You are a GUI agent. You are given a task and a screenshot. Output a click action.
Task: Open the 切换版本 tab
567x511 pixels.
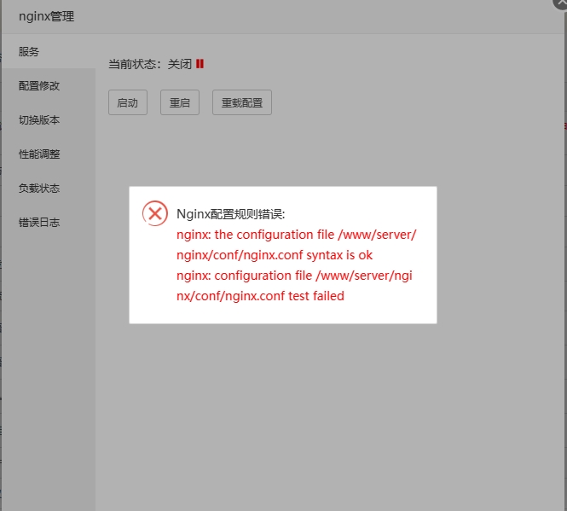pyautogui.click(x=49, y=119)
